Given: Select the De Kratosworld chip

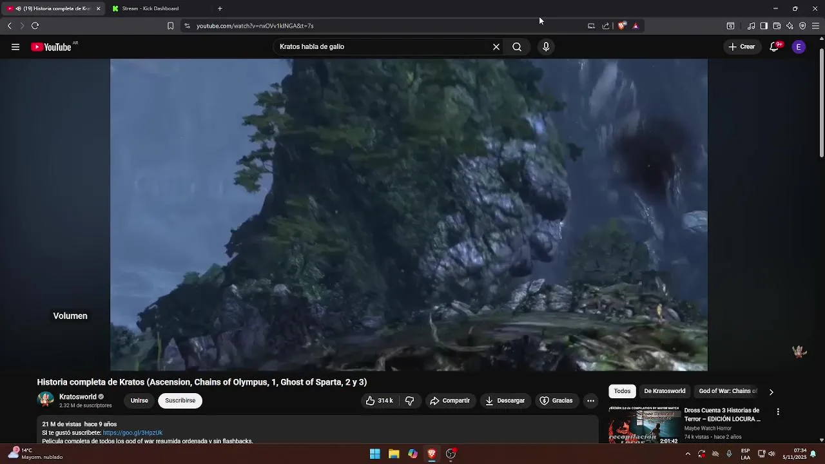Looking at the screenshot, I should click(x=665, y=391).
